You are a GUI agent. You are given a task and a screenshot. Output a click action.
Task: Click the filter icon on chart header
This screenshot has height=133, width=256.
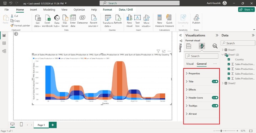pyautogui.click(x=158, y=51)
